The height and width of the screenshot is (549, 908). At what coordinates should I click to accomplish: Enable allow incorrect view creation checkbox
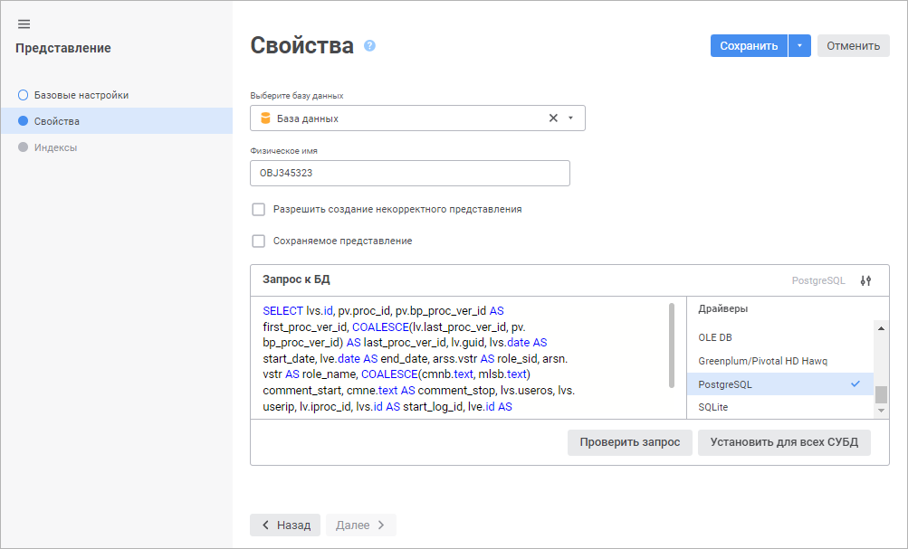(x=259, y=209)
